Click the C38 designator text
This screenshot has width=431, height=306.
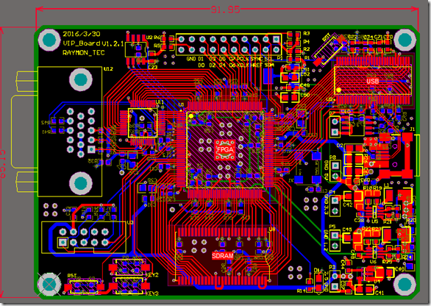(359, 220)
